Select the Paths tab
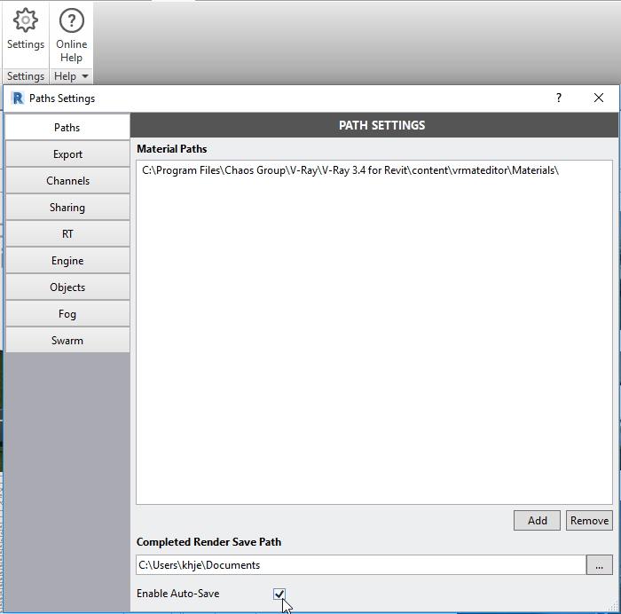621x614 pixels. [67, 127]
